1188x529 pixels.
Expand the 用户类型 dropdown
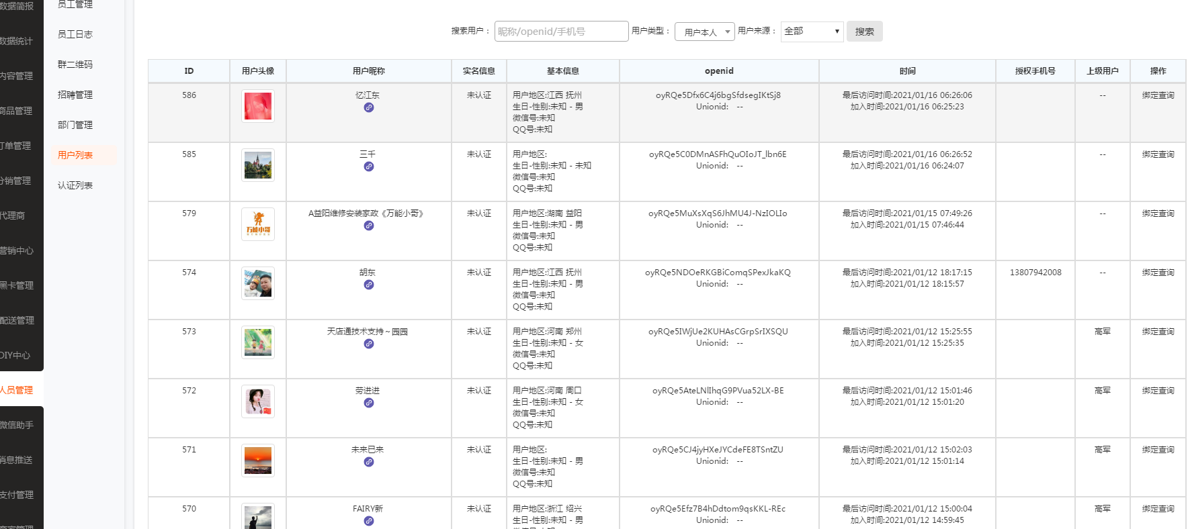704,32
